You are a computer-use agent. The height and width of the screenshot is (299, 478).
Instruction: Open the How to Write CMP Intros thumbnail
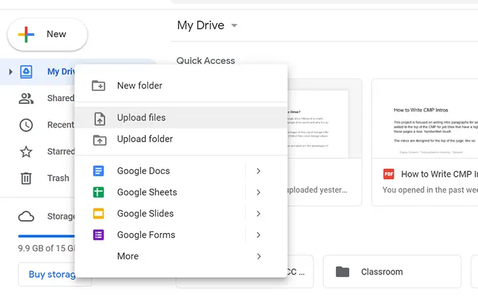[x=425, y=119]
